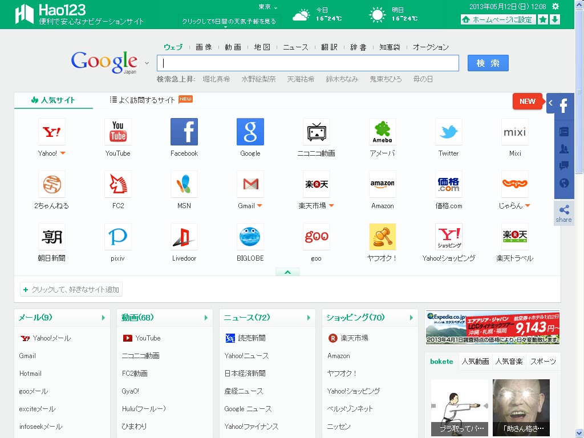The image size is (584, 438).
Task: Expand the 楽天市場 orange dropdown arrow
Action: tap(331, 206)
